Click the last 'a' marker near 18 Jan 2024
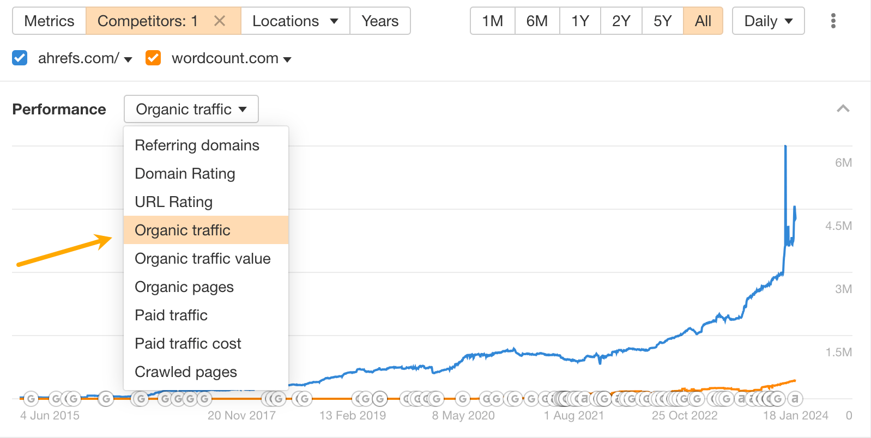 click(x=795, y=399)
